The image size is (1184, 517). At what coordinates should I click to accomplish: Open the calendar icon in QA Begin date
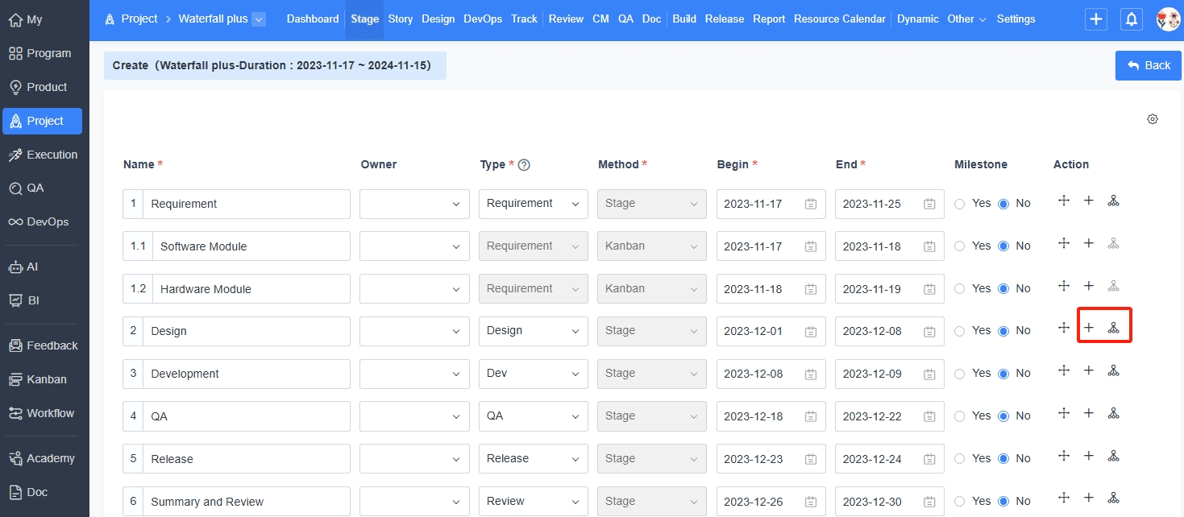click(811, 416)
